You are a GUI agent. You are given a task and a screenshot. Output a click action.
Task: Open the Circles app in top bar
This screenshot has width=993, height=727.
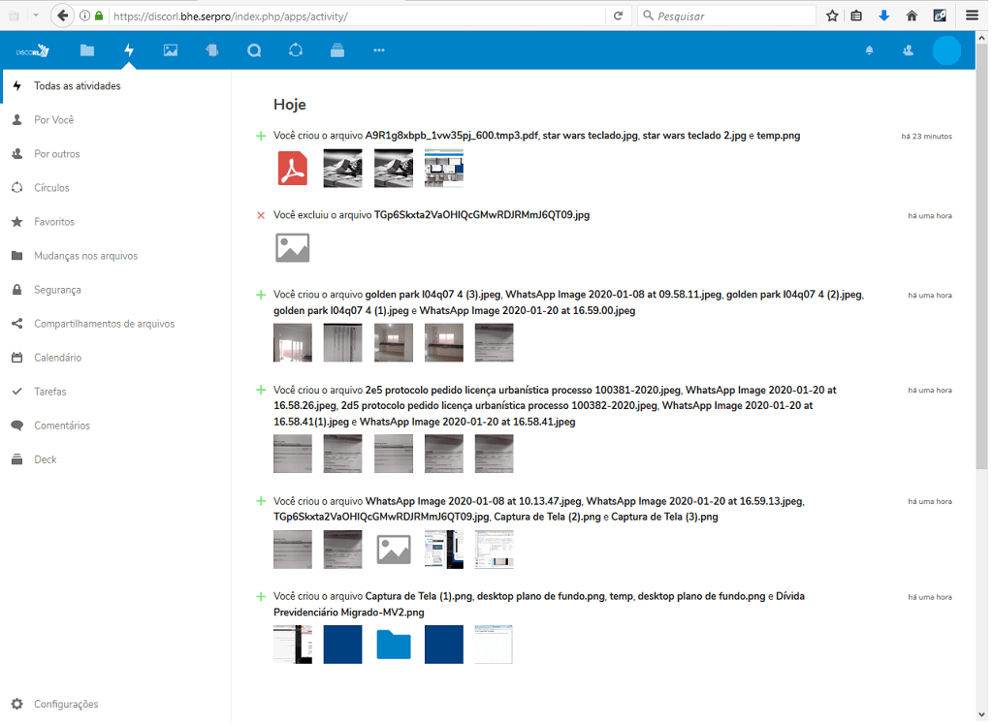[x=296, y=50]
